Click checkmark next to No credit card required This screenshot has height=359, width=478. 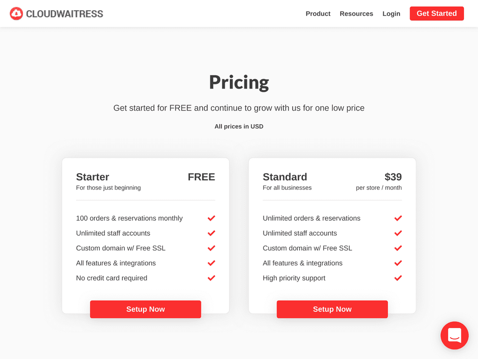[x=211, y=278]
